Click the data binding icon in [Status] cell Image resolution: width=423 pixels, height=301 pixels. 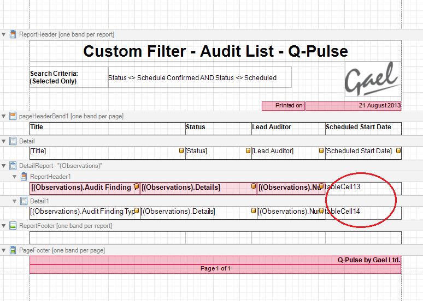[248, 150]
